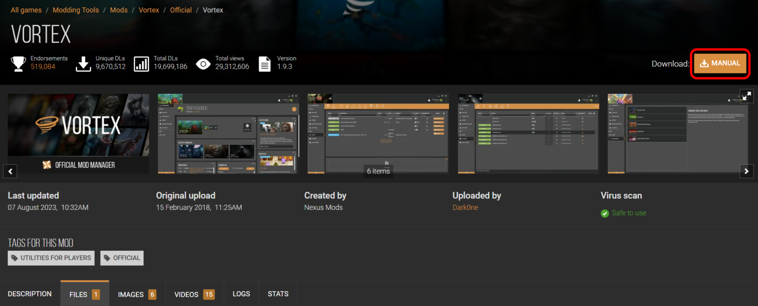Advance gallery with next arrow
The width and height of the screenshot is (758, 306).
(x=747, y=171)
